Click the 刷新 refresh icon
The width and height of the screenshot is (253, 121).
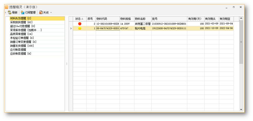tap(10, 12)
